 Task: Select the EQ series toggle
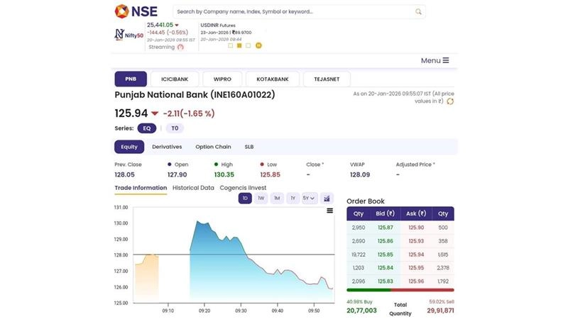(x=146, y=128)
